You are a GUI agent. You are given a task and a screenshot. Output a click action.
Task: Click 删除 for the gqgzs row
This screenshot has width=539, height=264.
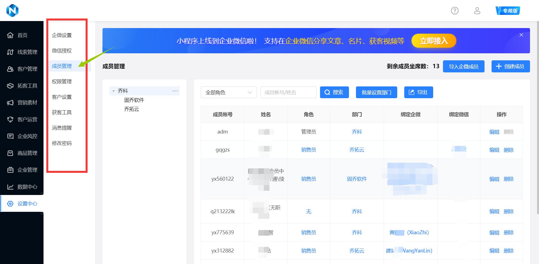(508, 150)
